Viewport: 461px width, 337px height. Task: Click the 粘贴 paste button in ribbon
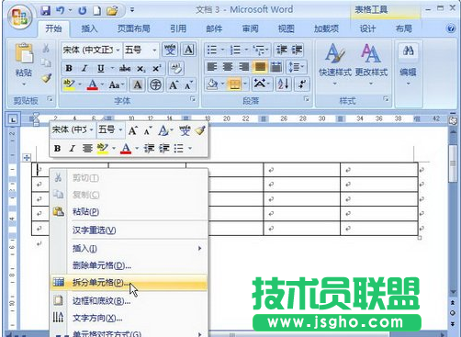tap(24, 63)
